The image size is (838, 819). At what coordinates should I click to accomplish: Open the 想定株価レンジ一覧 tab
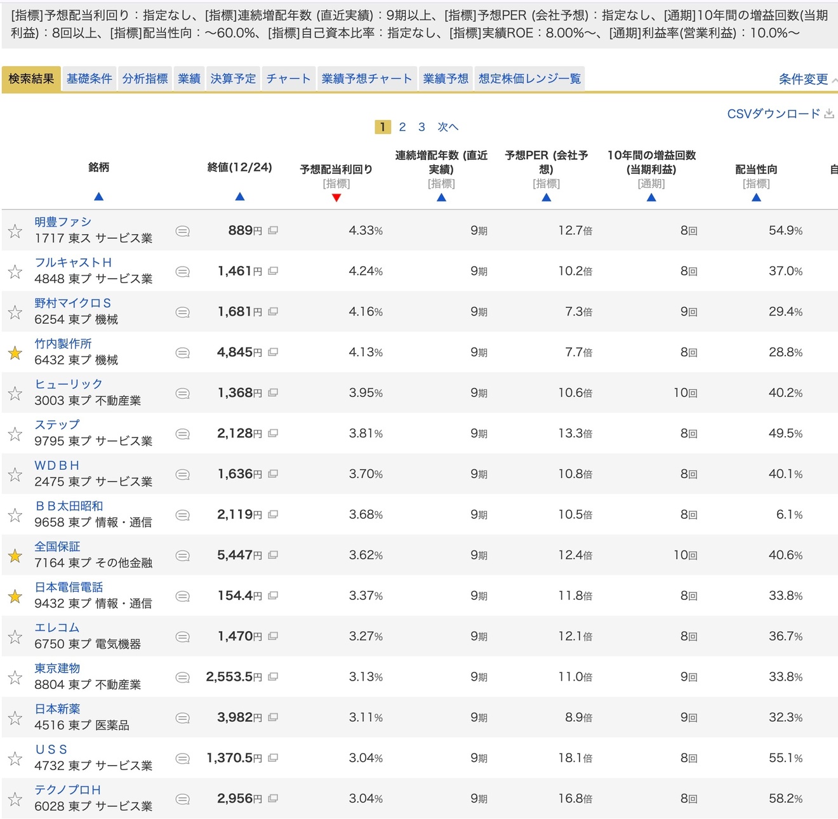coord(529,79)
